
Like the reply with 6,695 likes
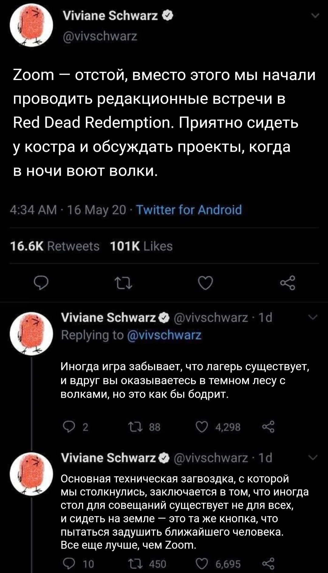[x=202, y=564]
